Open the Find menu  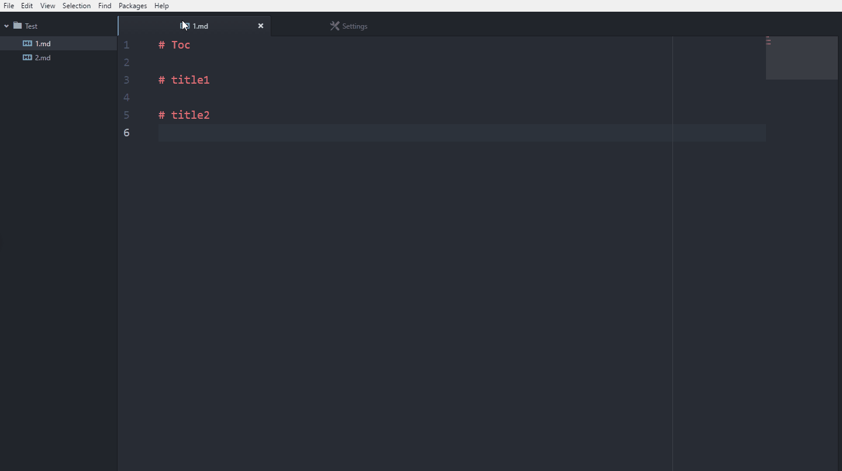105,6
